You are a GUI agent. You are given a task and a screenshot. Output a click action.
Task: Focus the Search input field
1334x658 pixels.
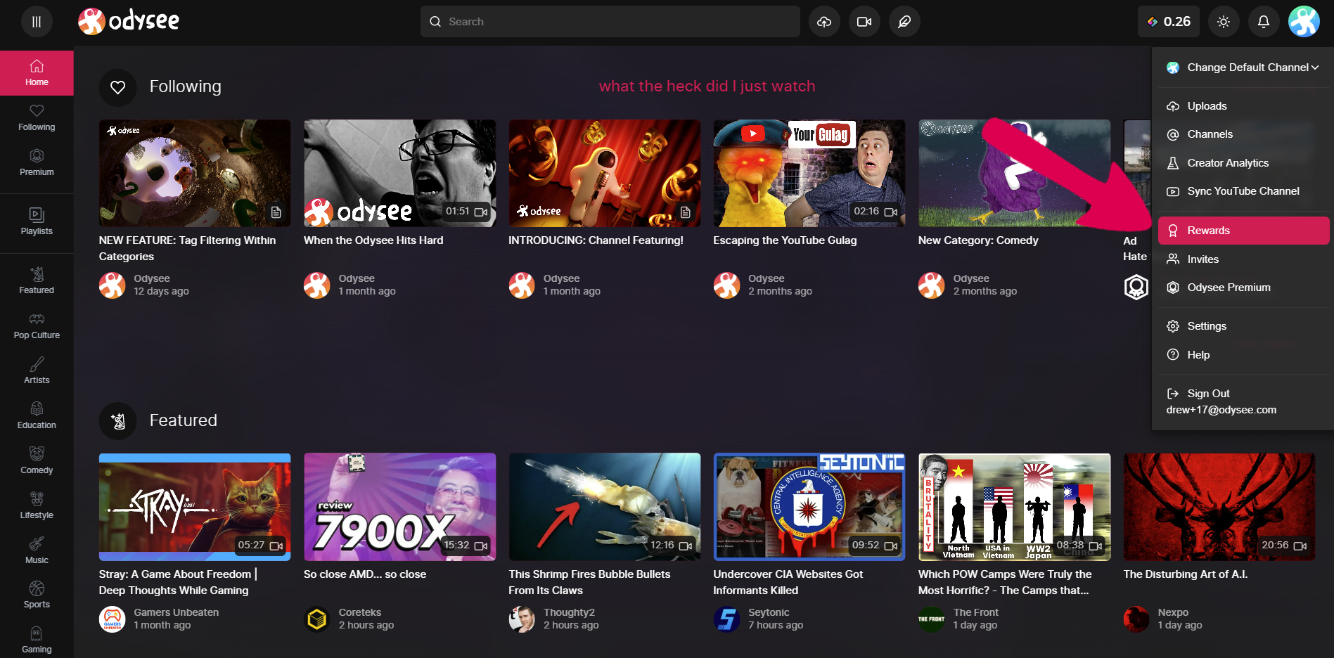tap(610, 22)
